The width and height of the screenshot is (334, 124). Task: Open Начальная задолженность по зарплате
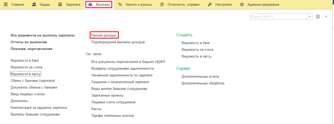(x=122, y=75)
